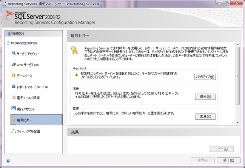
Task: Select the 暗号化キー sidebar item
Action: point(36,120)
